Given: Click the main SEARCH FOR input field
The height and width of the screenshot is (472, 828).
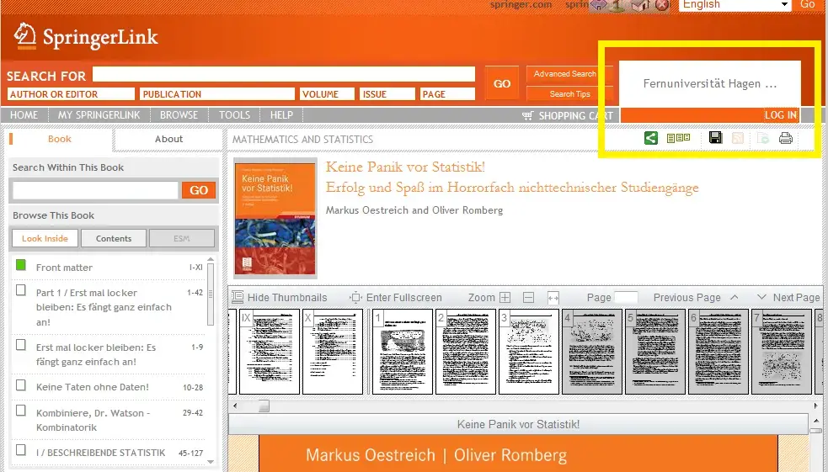Looking at the screenshot, I should (x=284, y=74).
